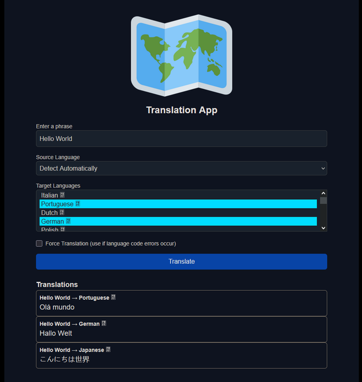Click the Japanese translation result text
The width and height of the screenshot is (362, 382).
pos(64,359)
